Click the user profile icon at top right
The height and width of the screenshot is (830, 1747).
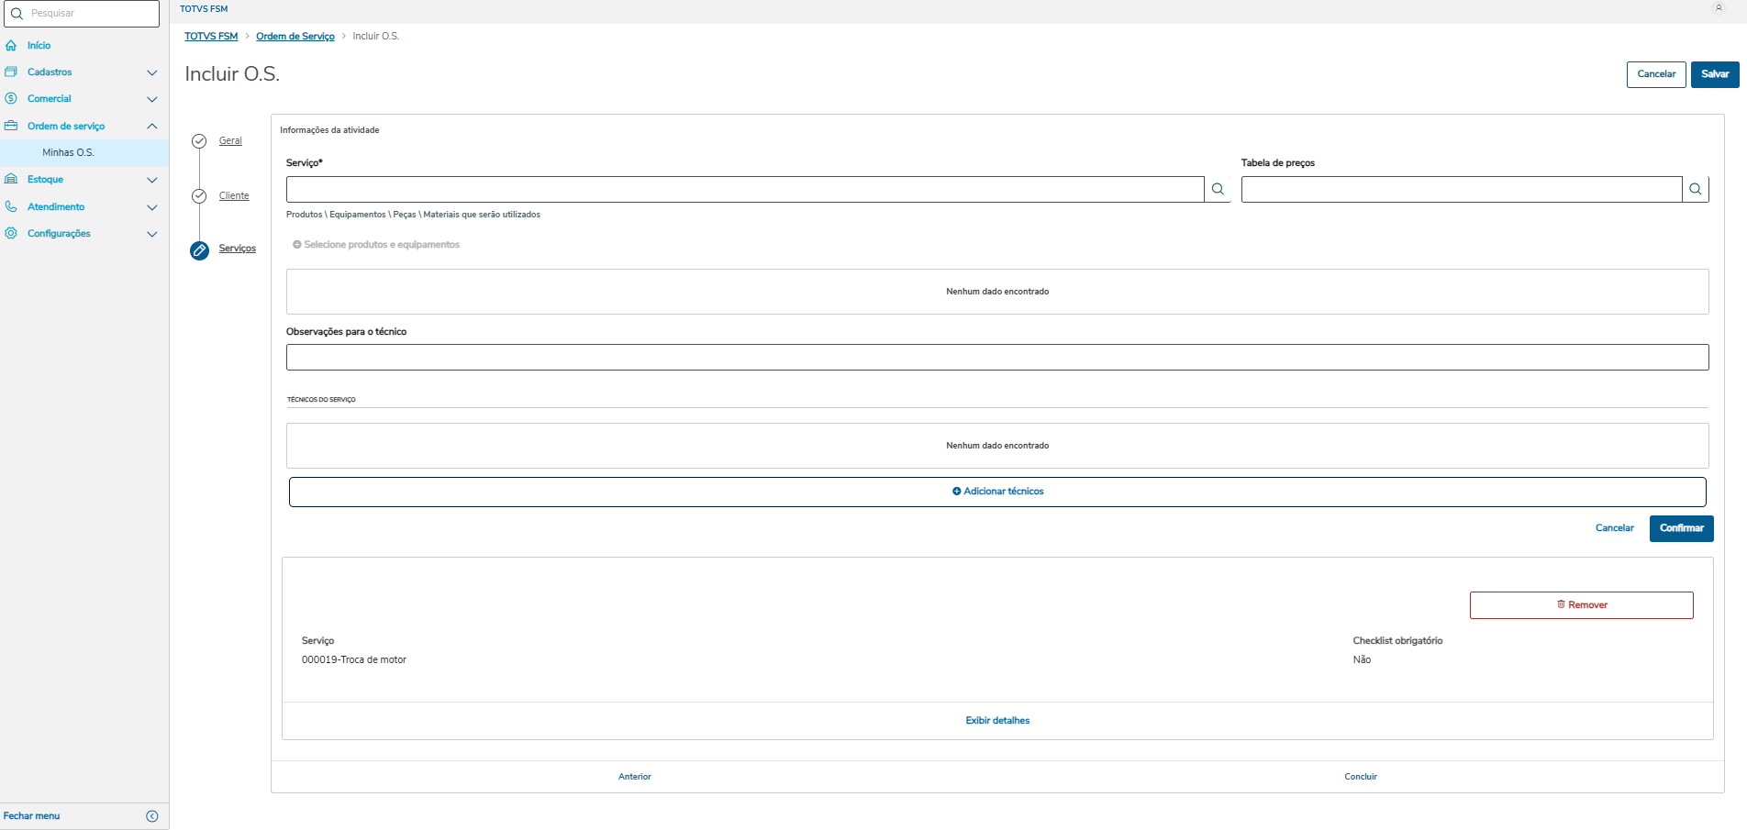tap(1719, 8)
